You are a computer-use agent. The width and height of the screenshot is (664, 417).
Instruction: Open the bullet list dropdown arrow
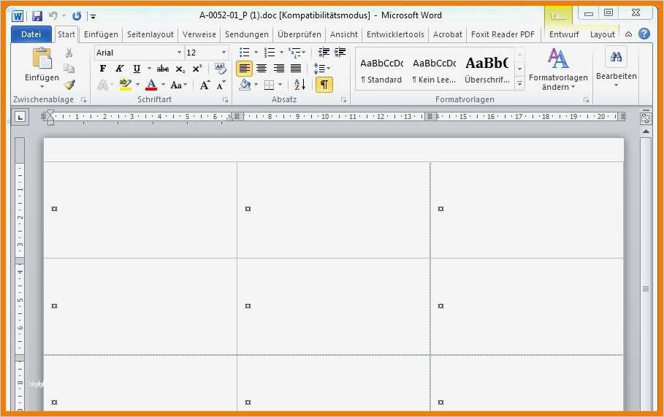click(x=256, y=53)
